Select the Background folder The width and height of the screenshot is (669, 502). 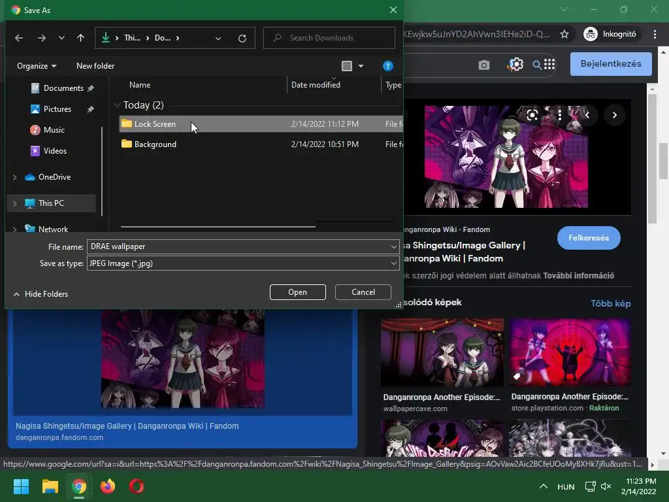(x=261, y=144)
